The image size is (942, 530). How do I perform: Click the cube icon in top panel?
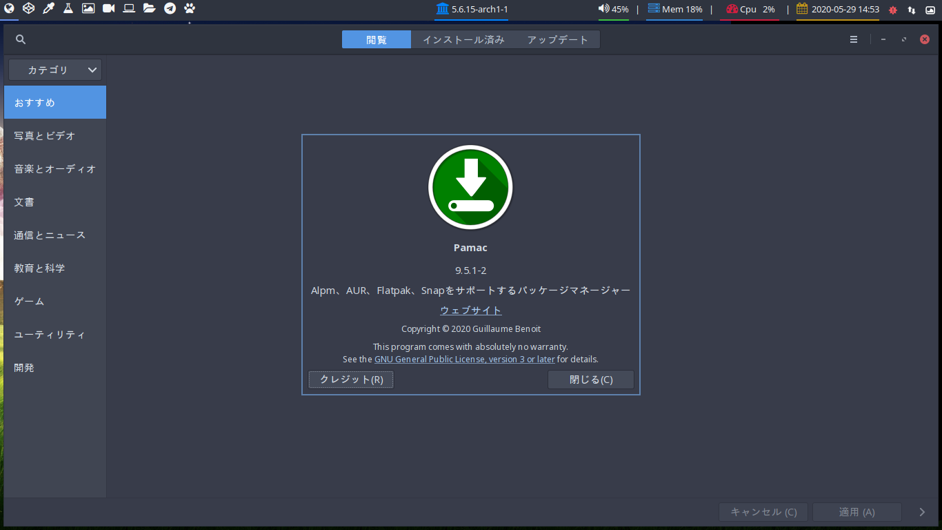click(28, 8)
